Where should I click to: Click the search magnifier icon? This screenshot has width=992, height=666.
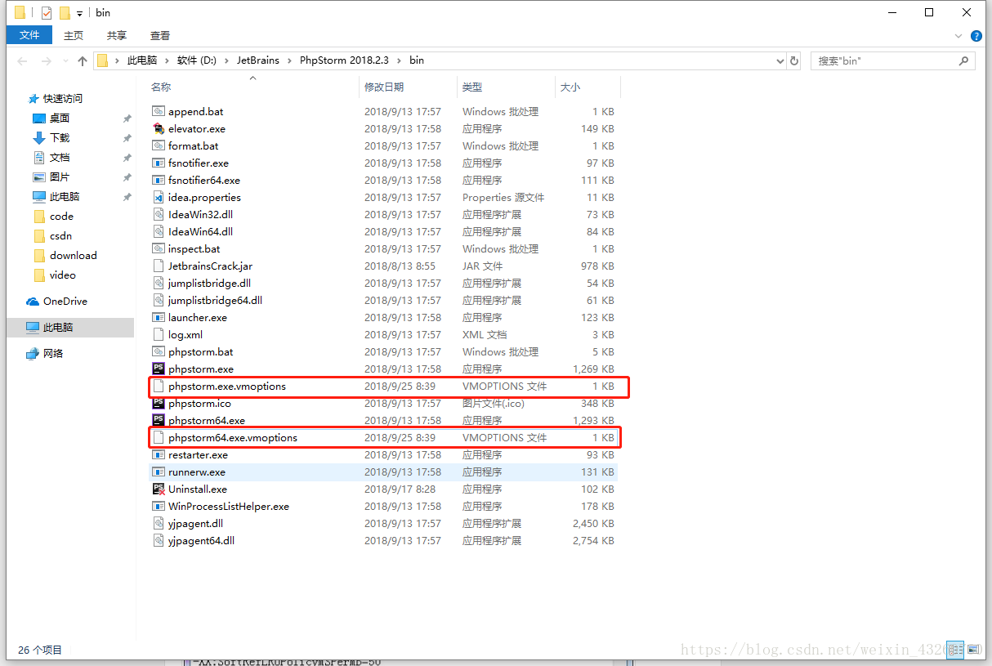pyautogui.click(x=964, y=60)
